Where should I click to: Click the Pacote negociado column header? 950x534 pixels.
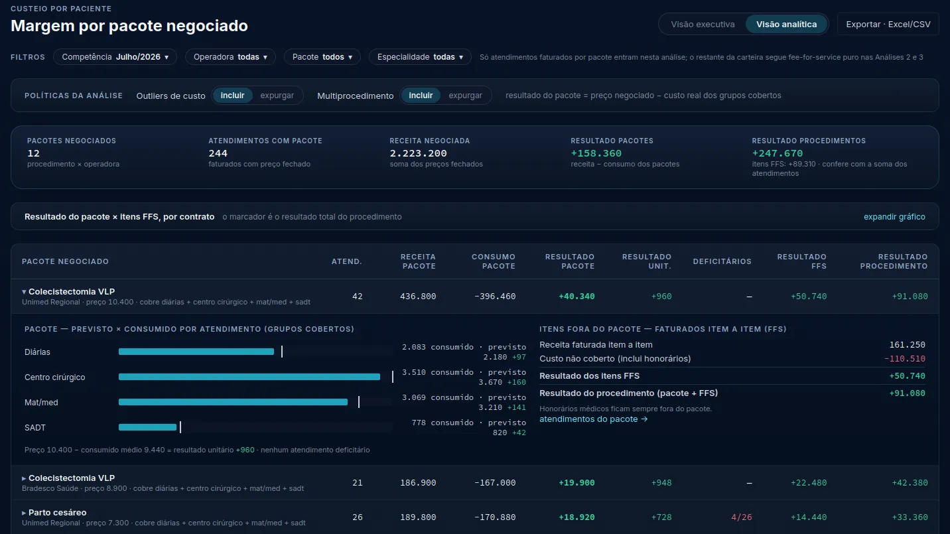[65, 261]
